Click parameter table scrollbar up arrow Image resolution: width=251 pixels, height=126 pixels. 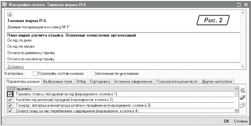tap(236, 88)
